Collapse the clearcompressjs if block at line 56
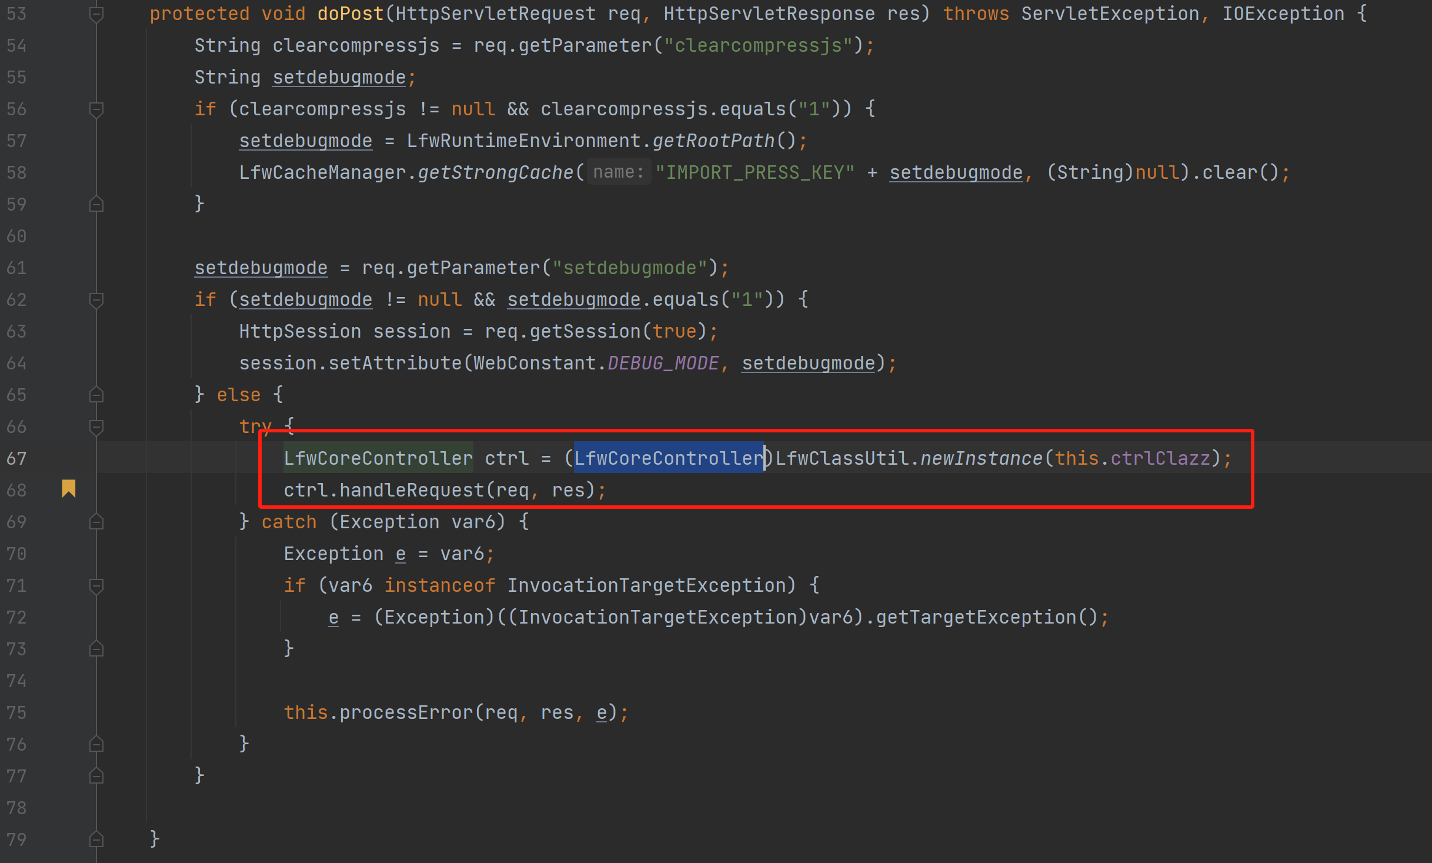1432x863 pixels. pyautogui.click(x=96, y=109)
